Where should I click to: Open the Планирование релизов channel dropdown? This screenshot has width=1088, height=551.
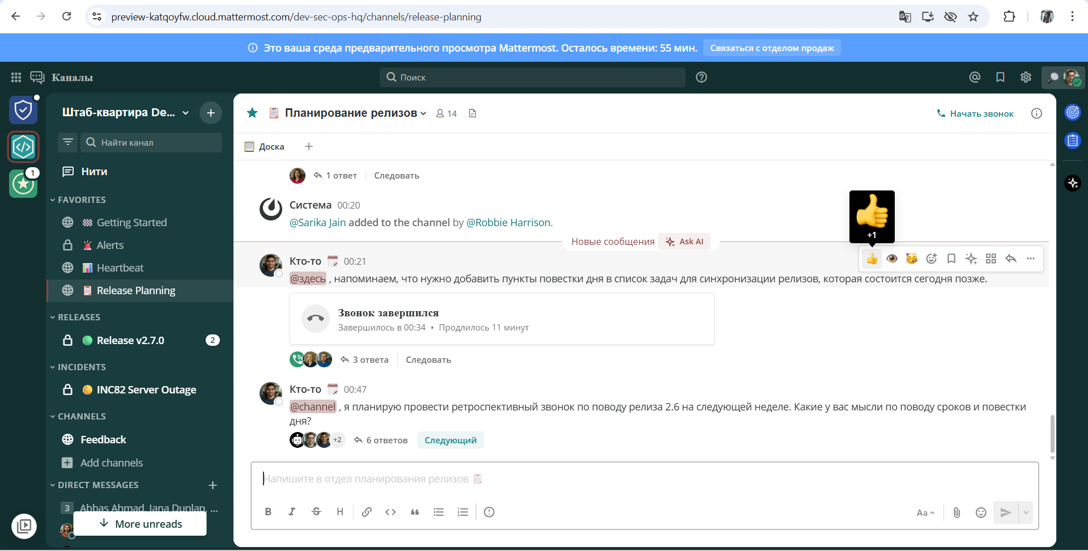(x=424, y=113)
